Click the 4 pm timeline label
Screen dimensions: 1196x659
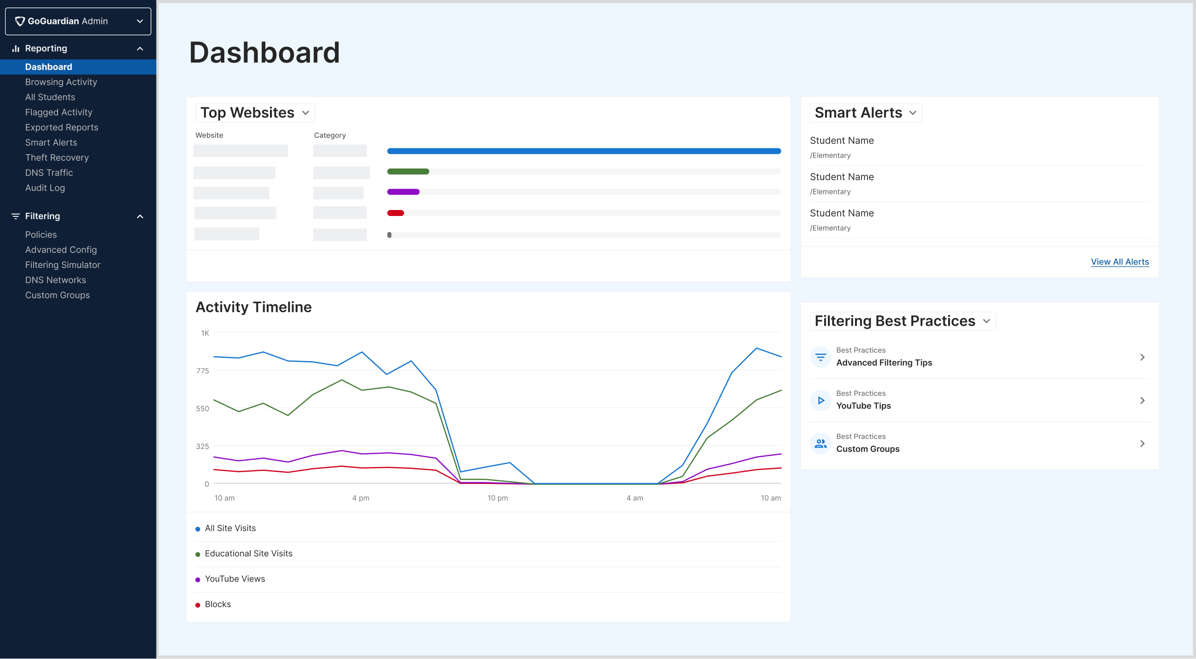(360, 498)
